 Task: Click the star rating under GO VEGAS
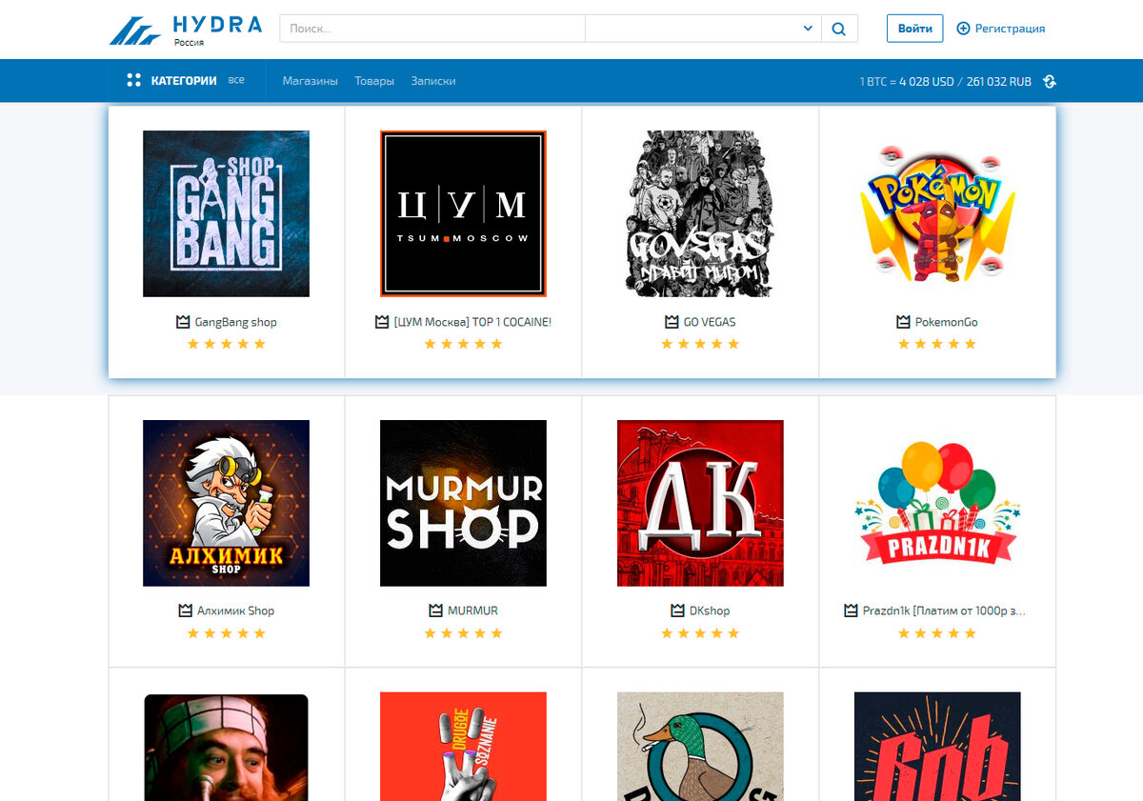click(700, 344)
